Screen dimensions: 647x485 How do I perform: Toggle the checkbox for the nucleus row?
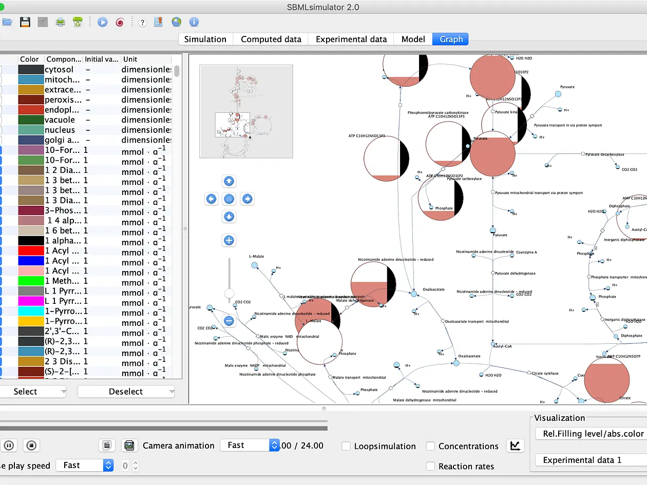[x=1, y=130]
